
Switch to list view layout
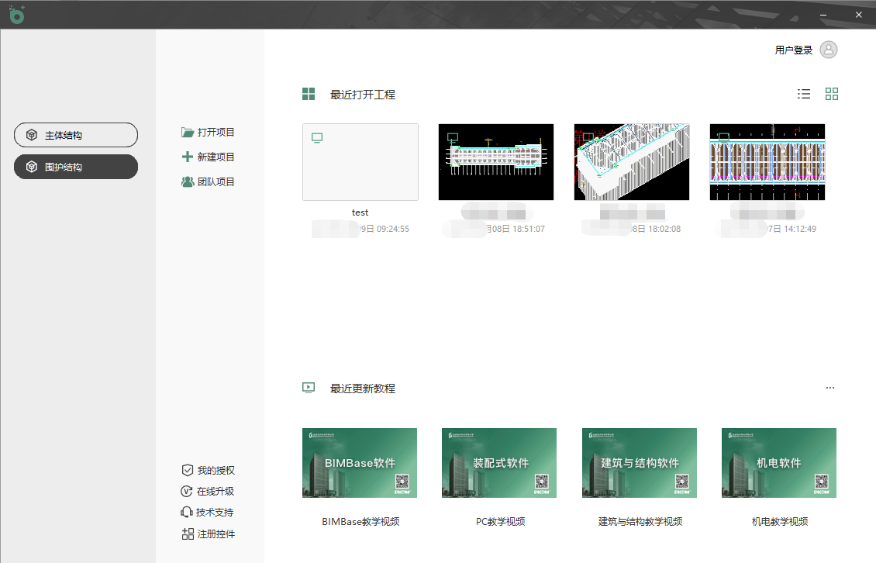click(804, 94)
